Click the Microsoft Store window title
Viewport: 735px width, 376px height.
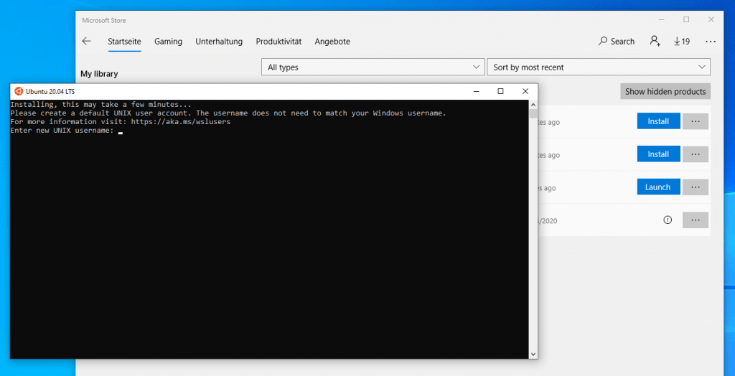coord(104,21)
